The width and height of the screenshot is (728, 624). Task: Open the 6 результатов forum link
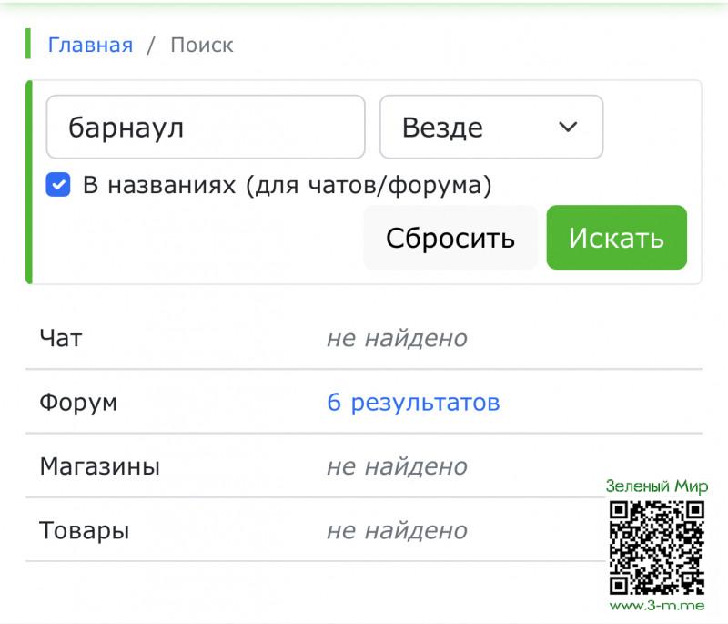[x=413, y=403]
